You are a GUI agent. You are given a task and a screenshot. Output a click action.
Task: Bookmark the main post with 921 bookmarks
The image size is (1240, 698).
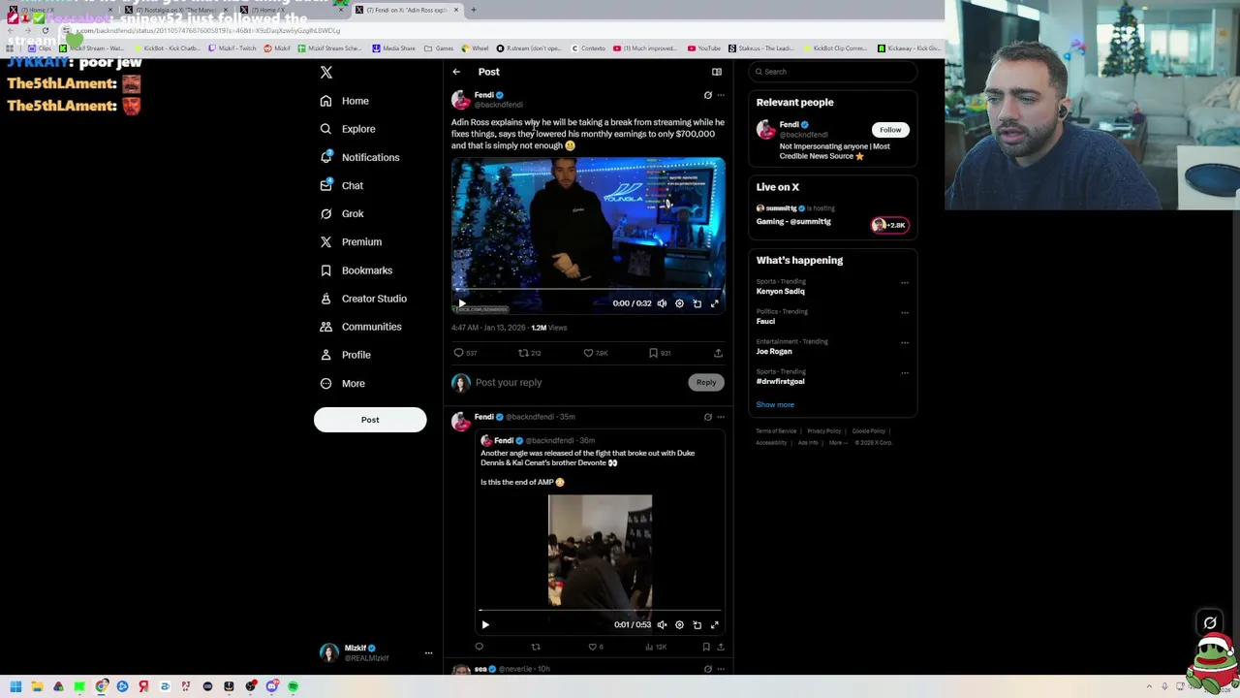tap(659, 353)
